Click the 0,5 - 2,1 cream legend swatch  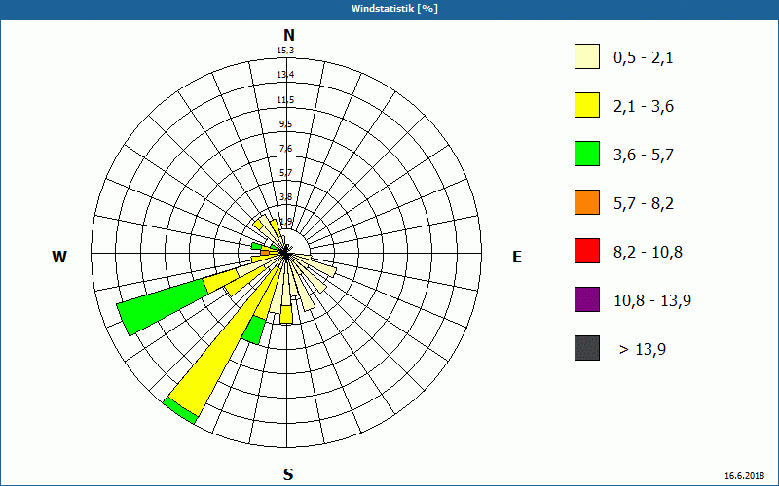point(587,56)
